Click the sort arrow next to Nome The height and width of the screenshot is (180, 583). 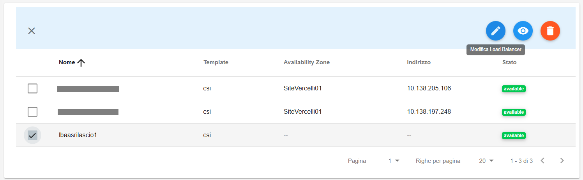pos(81,63)
